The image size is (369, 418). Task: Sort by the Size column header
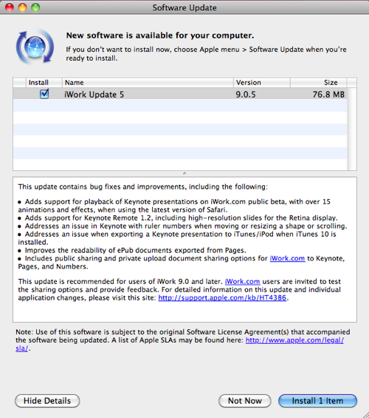tap(319, 83)
